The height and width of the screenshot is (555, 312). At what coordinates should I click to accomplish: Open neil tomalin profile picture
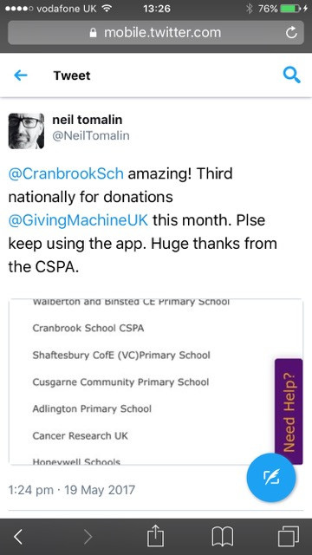click(x=26, y=131)
